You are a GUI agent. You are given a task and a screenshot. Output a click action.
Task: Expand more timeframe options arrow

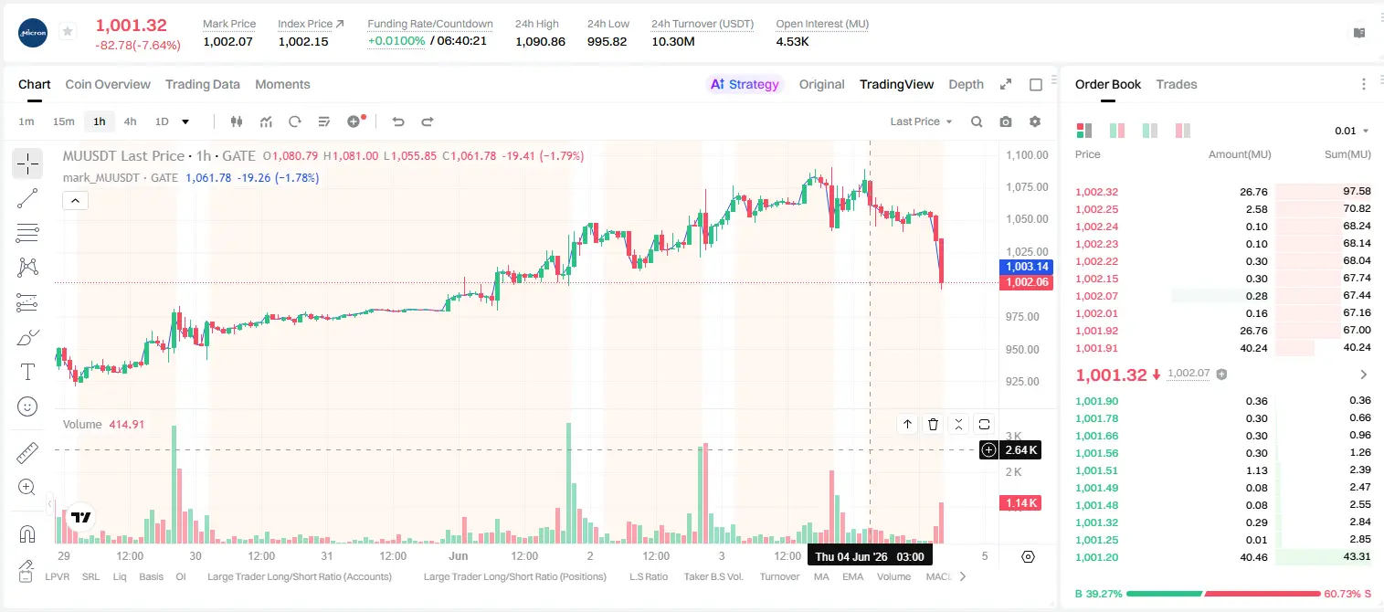(185, 121)
